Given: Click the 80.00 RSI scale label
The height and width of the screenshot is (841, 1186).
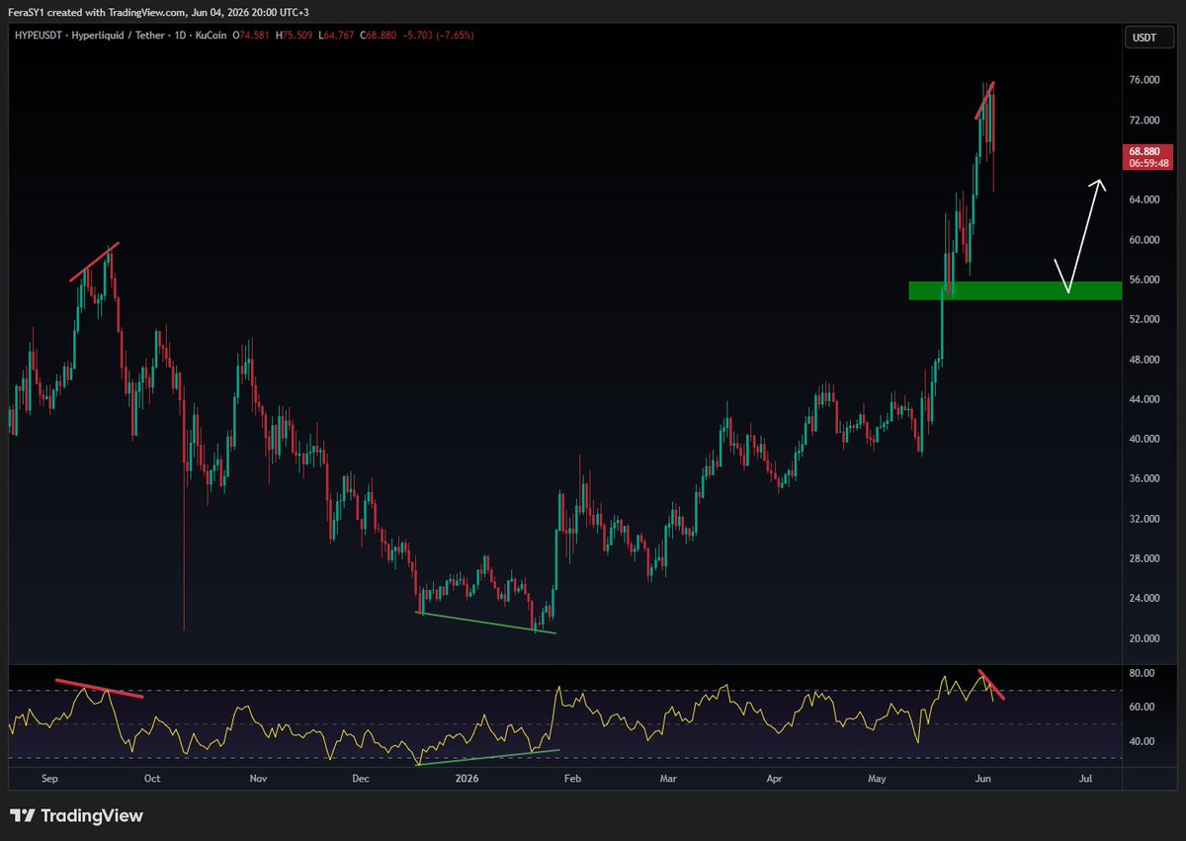Looking at the screenshot, I should (x=1144, y=673).
